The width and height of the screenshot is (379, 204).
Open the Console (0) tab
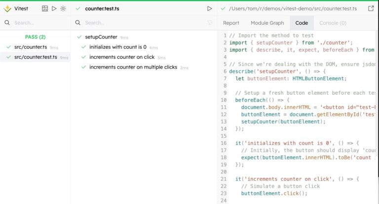(333, 23)
